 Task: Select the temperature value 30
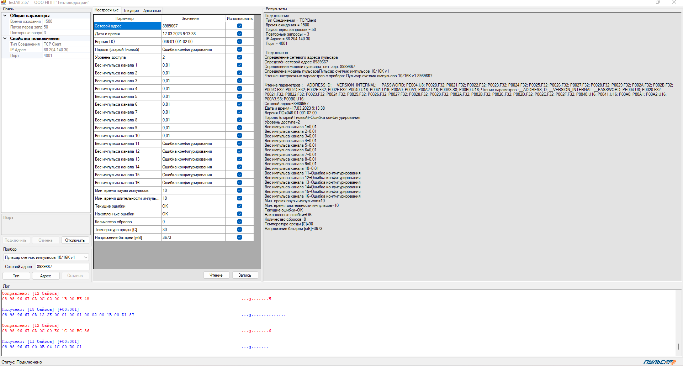[193, 230]
